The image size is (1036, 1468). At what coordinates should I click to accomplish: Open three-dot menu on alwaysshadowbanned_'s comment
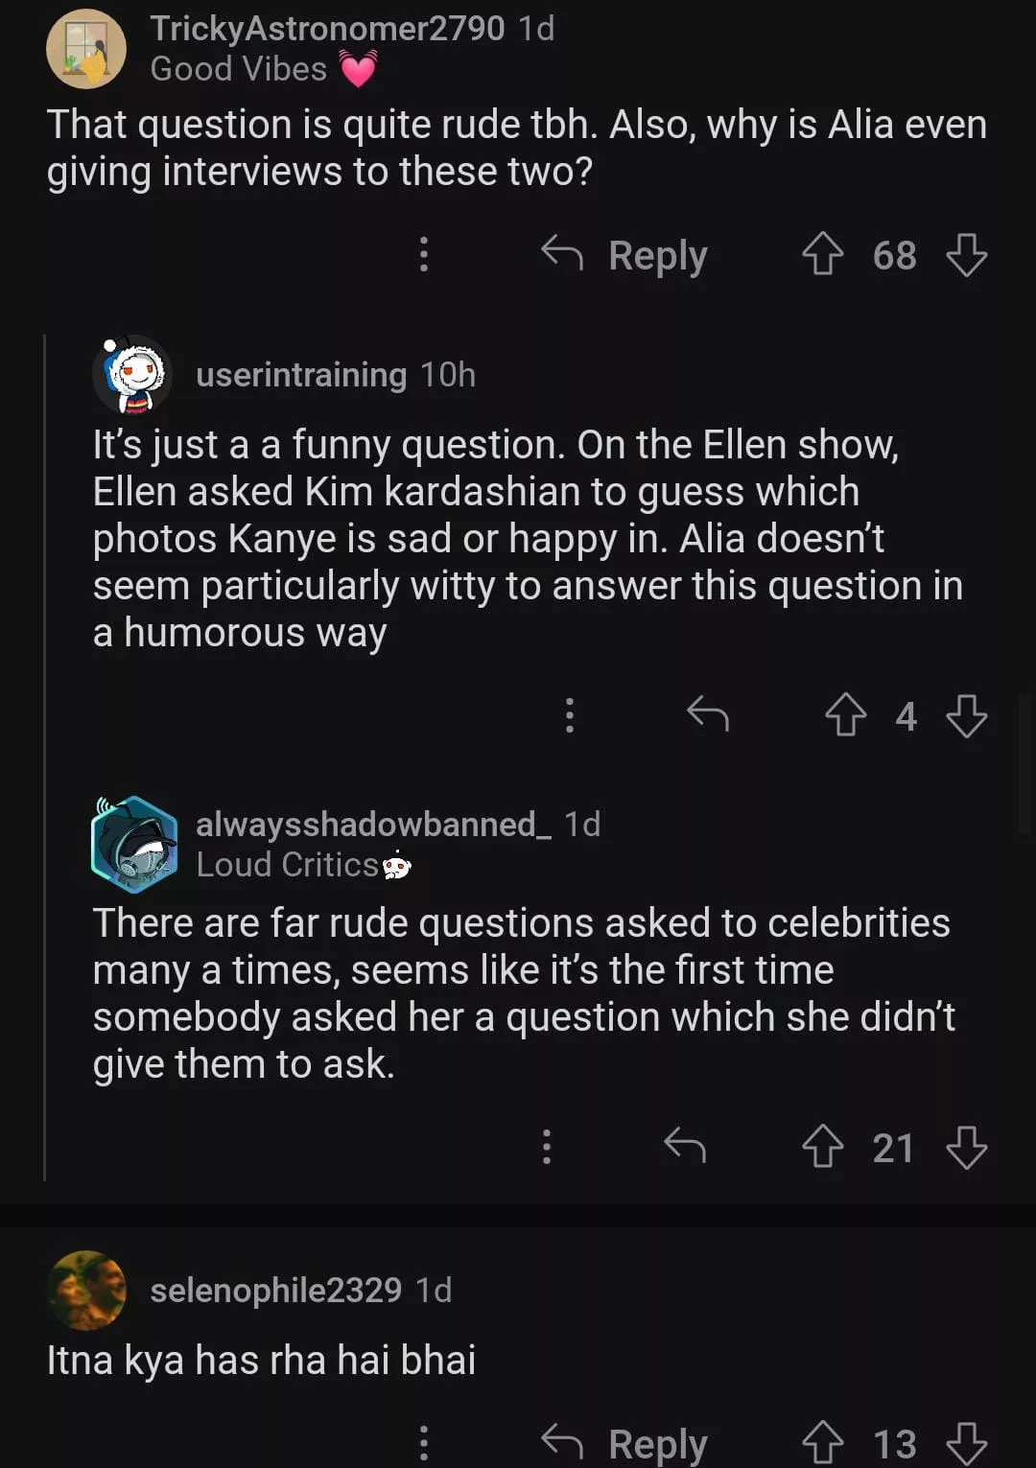point(547,1147)
